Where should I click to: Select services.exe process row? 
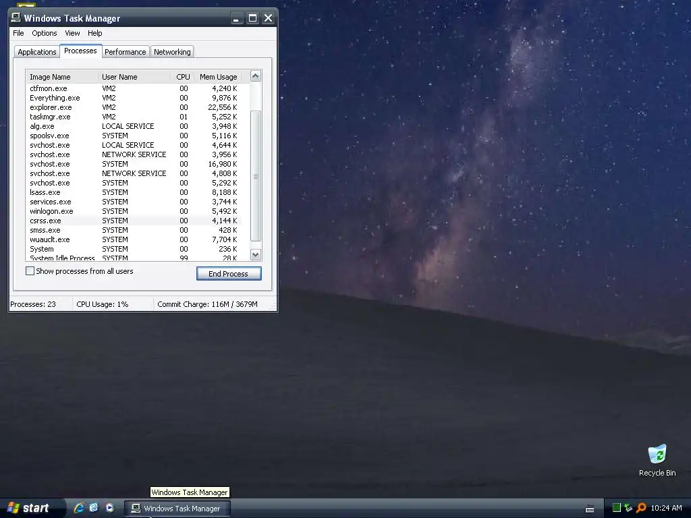click(134, 202)
